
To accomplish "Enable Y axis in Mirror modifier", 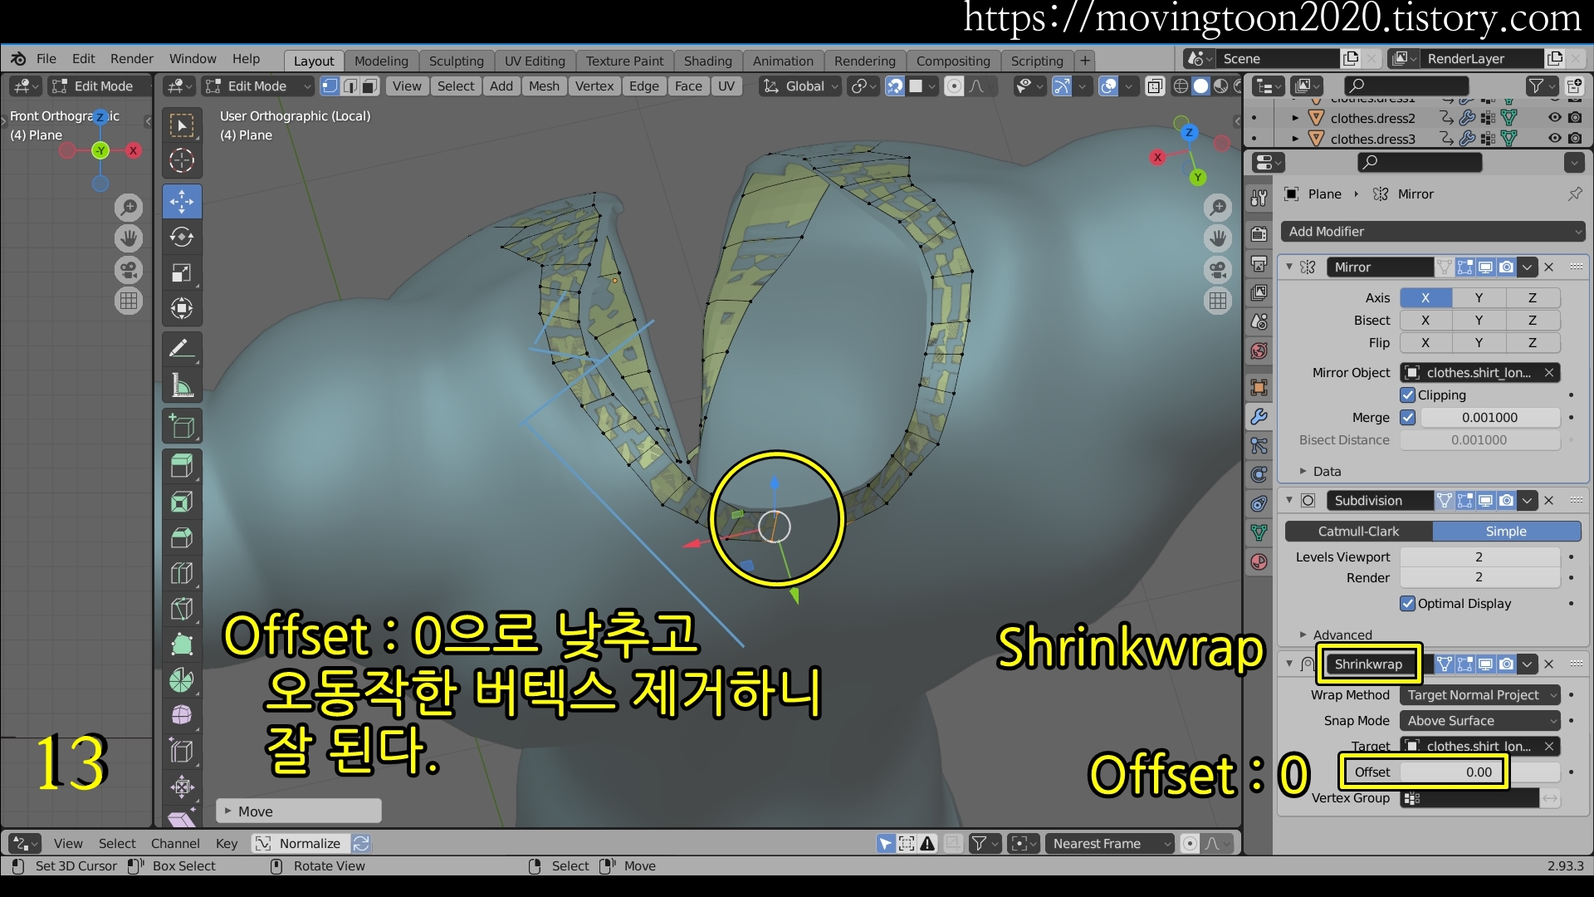I will (x=1478, y=298).
